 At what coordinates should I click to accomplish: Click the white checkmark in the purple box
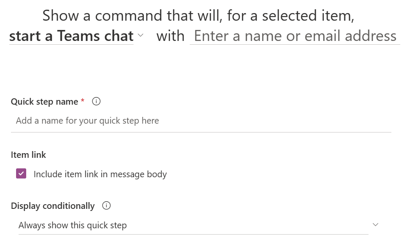[21, 174]
